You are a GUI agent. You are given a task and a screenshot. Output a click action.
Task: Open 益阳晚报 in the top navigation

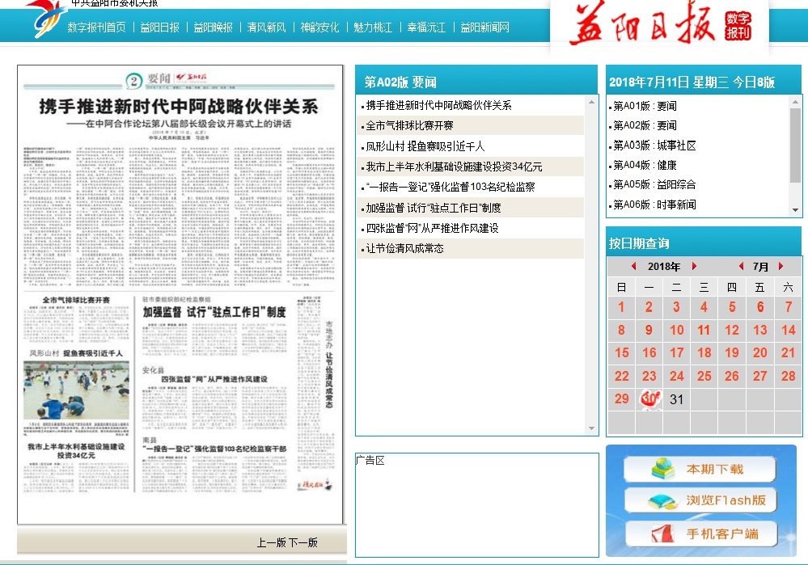(x=213, y=27)
